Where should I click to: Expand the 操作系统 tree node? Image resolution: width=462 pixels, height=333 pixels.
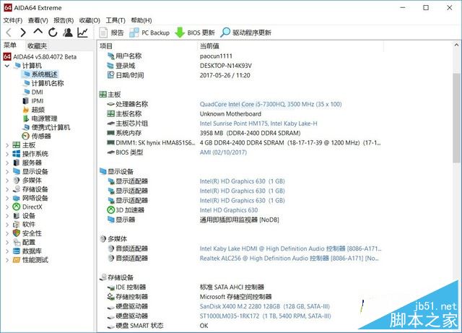coord(7,154)
